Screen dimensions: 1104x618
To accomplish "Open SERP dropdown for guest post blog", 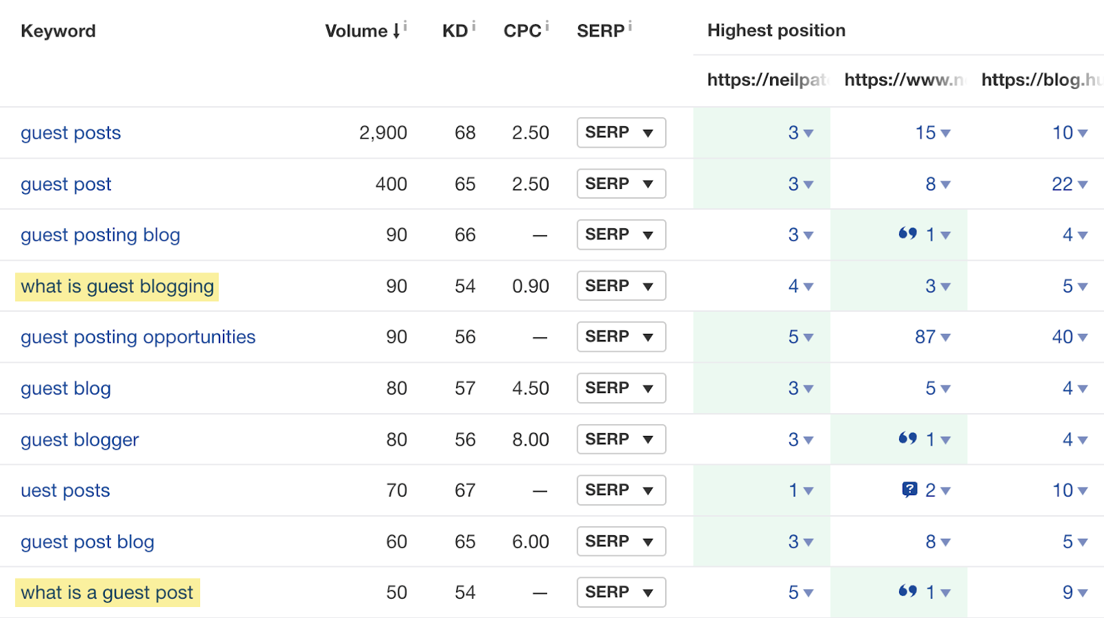I will 621,541.
